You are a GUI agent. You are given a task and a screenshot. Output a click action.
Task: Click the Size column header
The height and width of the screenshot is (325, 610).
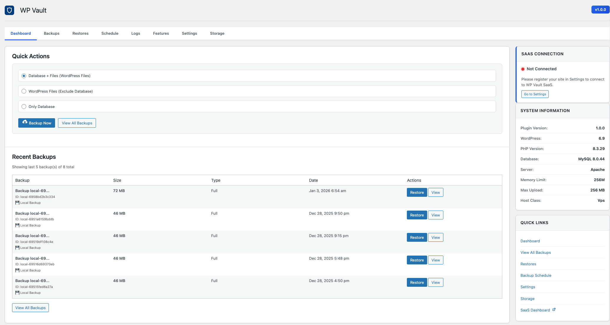(x=117, y=180)
